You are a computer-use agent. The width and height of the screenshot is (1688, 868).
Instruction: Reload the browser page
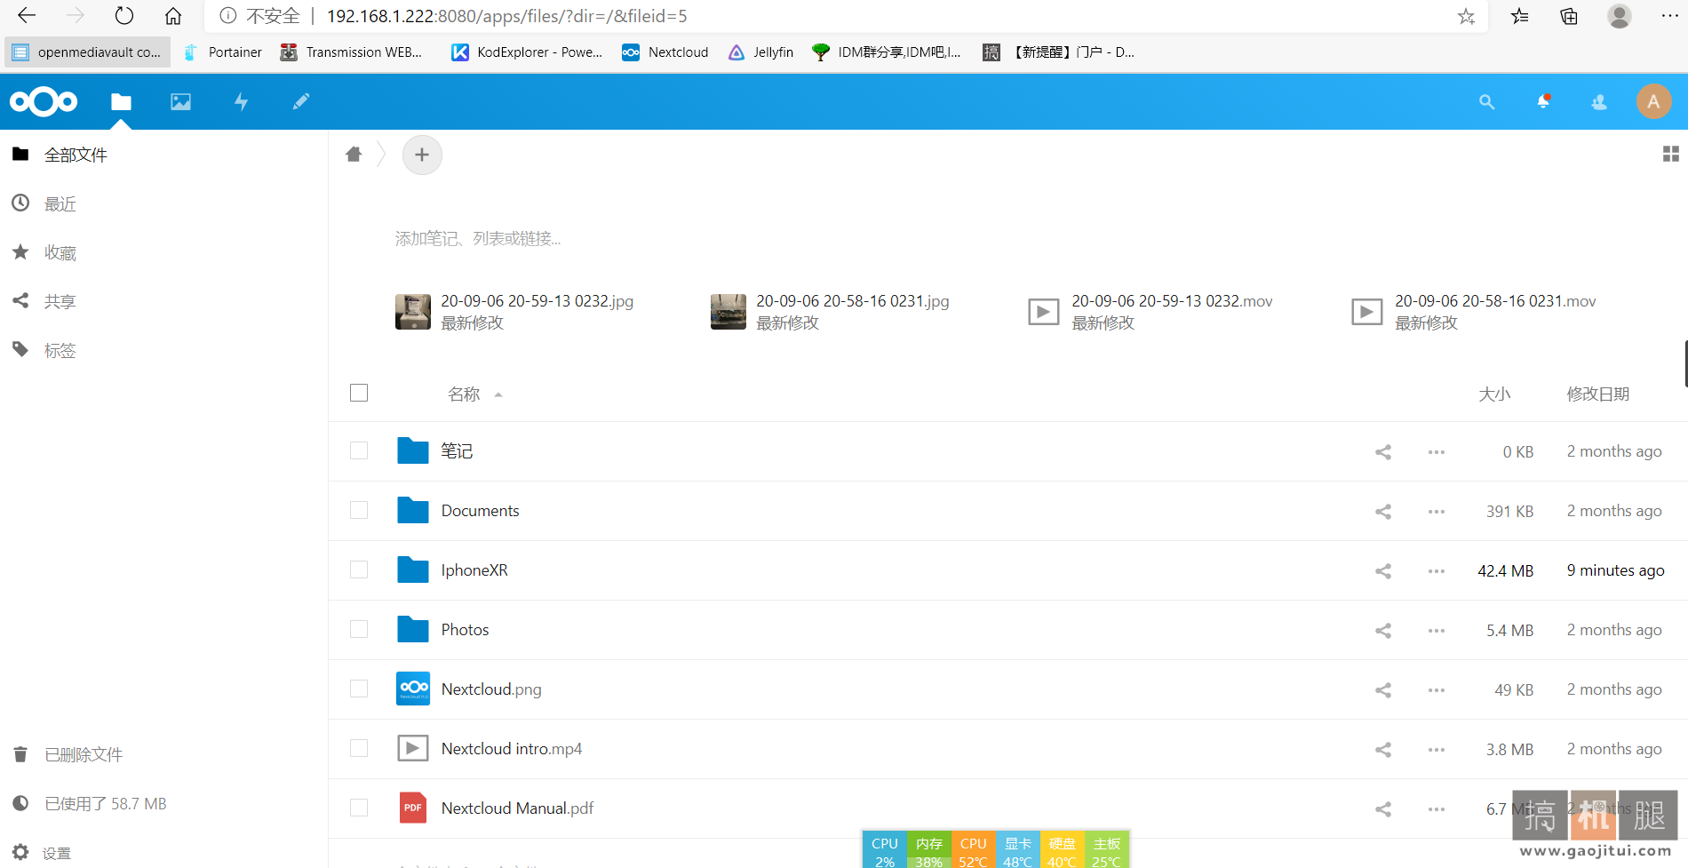[124, 16]
